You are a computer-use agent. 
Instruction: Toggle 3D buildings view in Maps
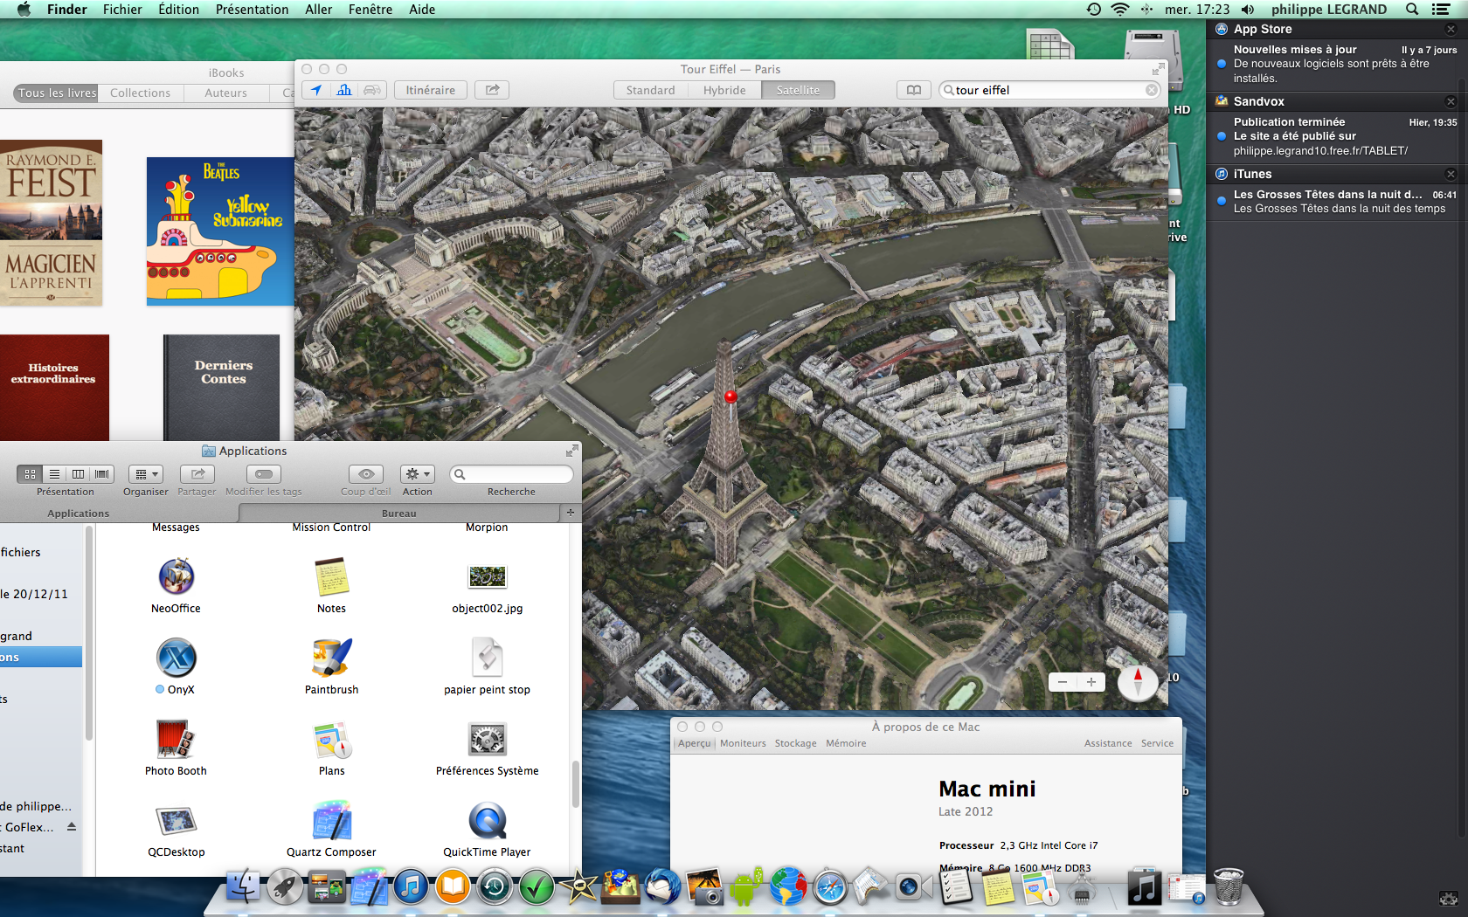tap(344, 90)
